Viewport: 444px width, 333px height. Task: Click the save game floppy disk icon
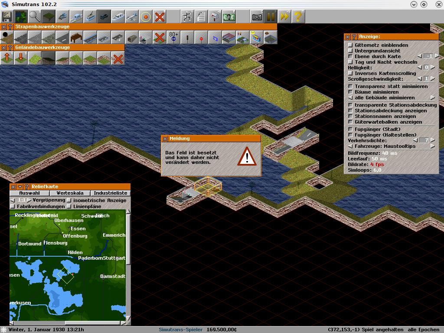7,17
